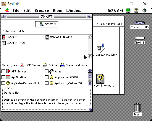Click the NCP Server type icon
This screenshot has height=121, width=152.
tap(22, 65)
